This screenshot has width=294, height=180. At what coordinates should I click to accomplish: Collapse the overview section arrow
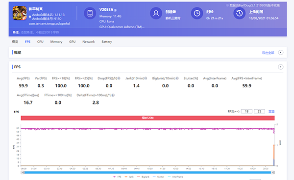tap(280, 53)
